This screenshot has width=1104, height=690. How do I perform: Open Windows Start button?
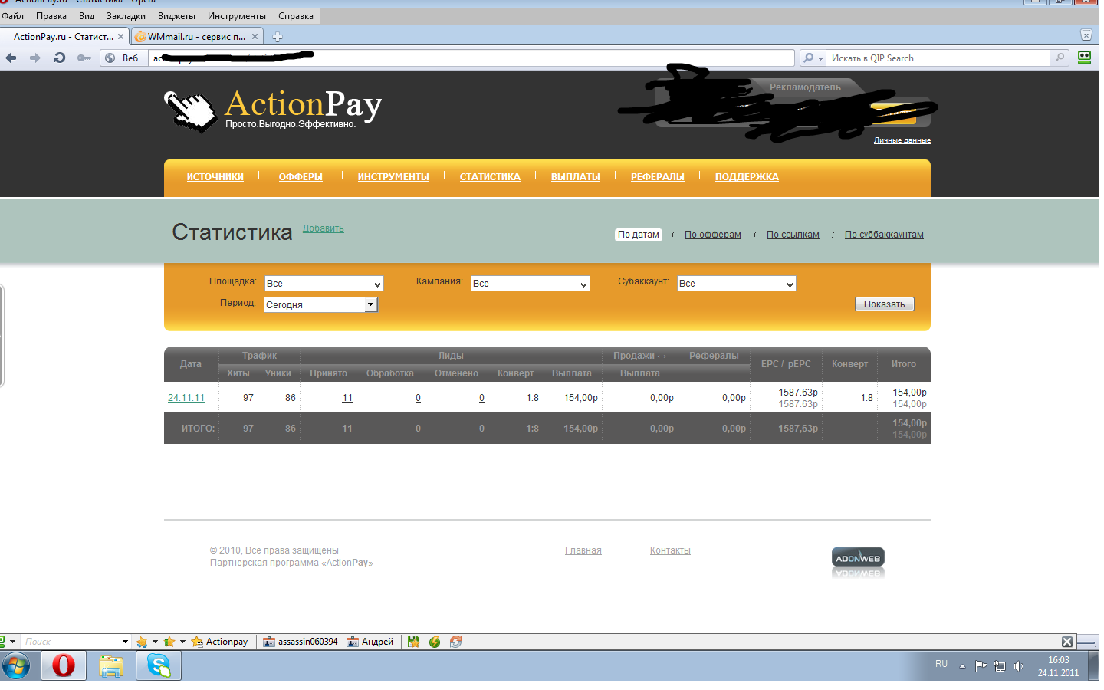click(x=16, y=665)
